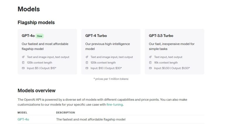Click the context length icon in GPT-4o card
Screen dimensions: 225x124
(x=23, y=63)
